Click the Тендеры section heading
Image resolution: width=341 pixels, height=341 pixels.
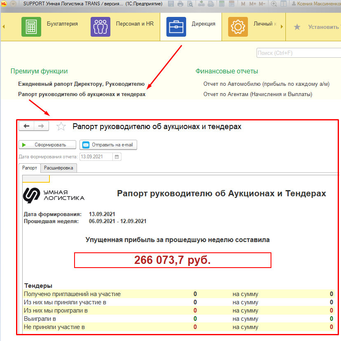click(x=38, y=286)
